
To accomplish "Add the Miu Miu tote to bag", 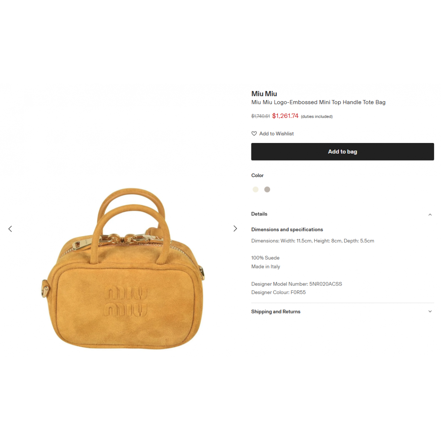I will coord(343,151).
